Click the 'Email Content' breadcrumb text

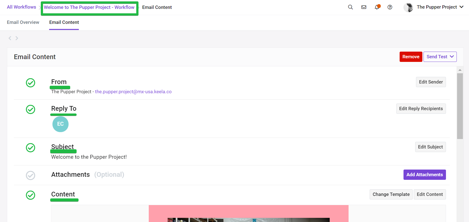coord(157,7)
